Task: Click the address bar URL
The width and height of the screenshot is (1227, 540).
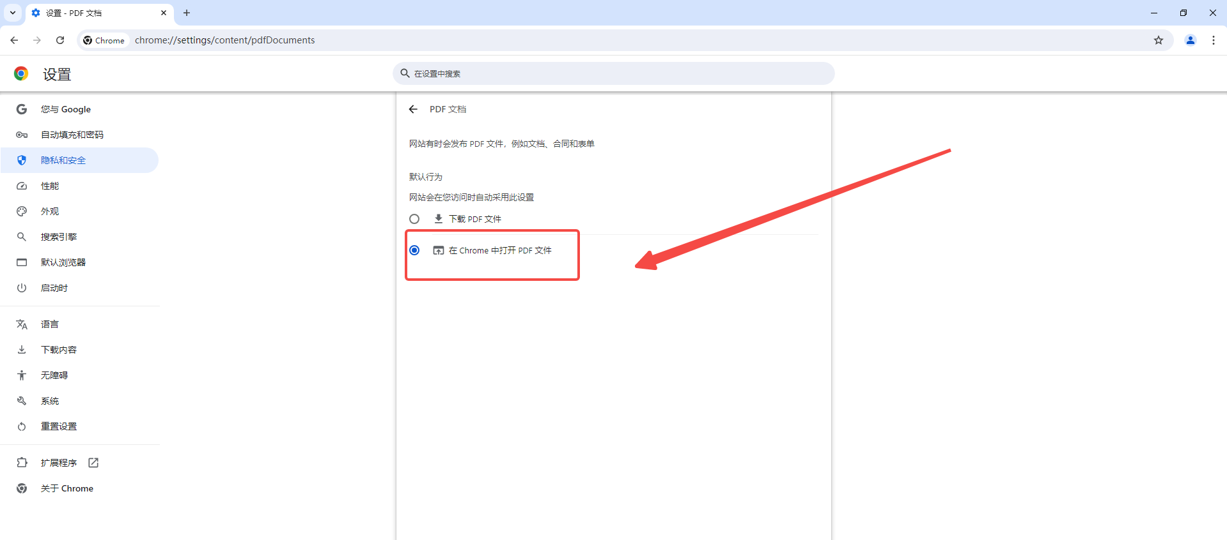Action: 225,40
